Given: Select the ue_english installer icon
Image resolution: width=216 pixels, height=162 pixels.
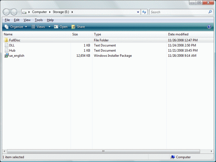Looking at the screenshot, I should coord(6,55).
